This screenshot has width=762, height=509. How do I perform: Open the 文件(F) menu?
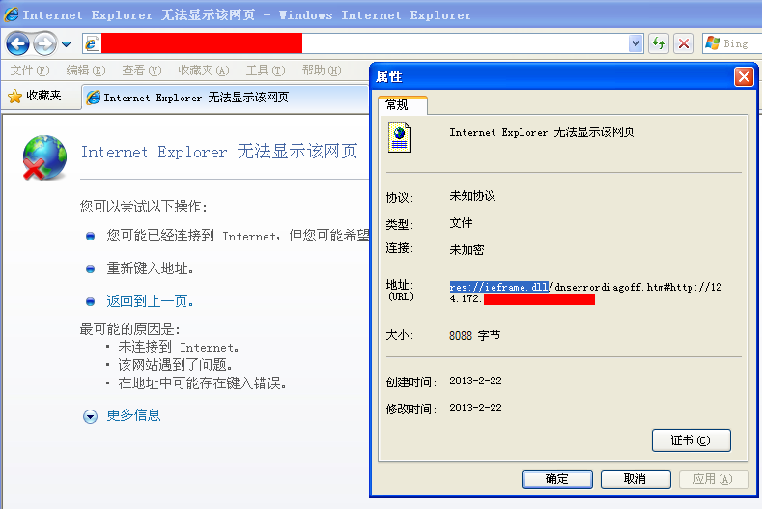(30, 71)
